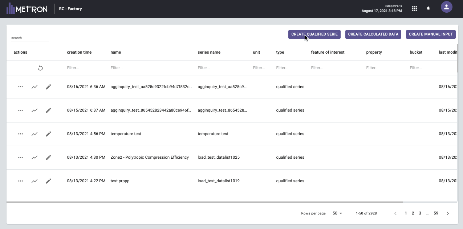Click the notifications bell icon

click(x=428, y=9)
